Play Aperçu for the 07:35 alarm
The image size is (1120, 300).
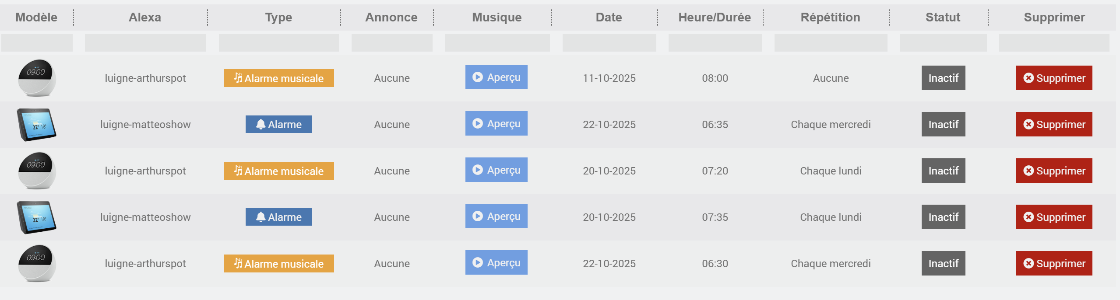point(496,216)
